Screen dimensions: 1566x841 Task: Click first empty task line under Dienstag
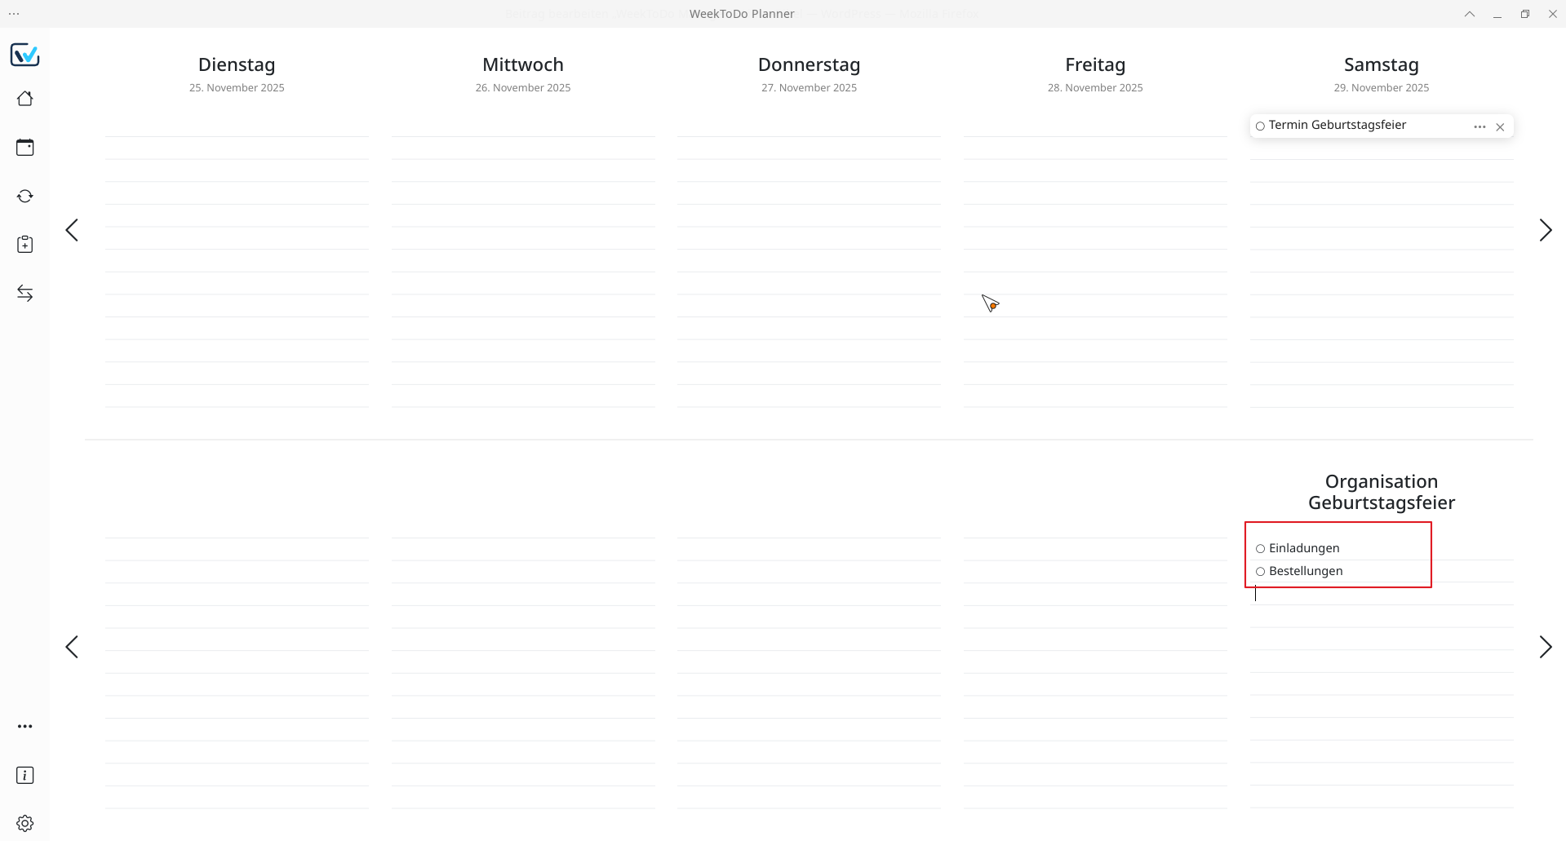pos(237,126)
